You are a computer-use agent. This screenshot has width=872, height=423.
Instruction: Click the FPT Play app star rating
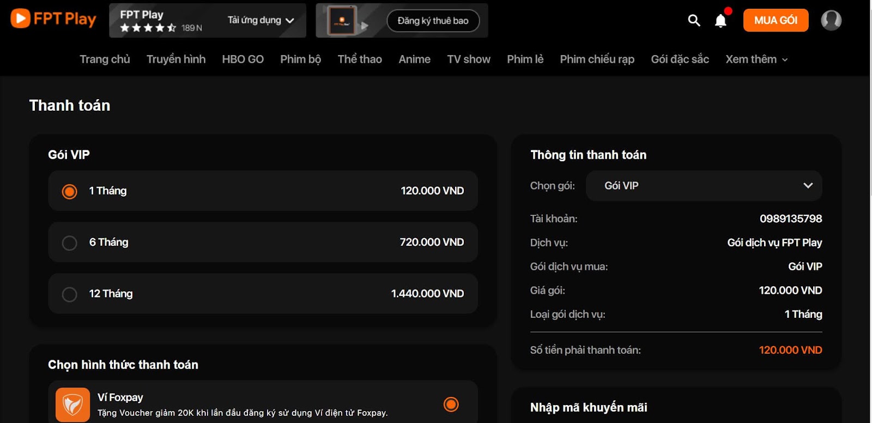point(148,28)
